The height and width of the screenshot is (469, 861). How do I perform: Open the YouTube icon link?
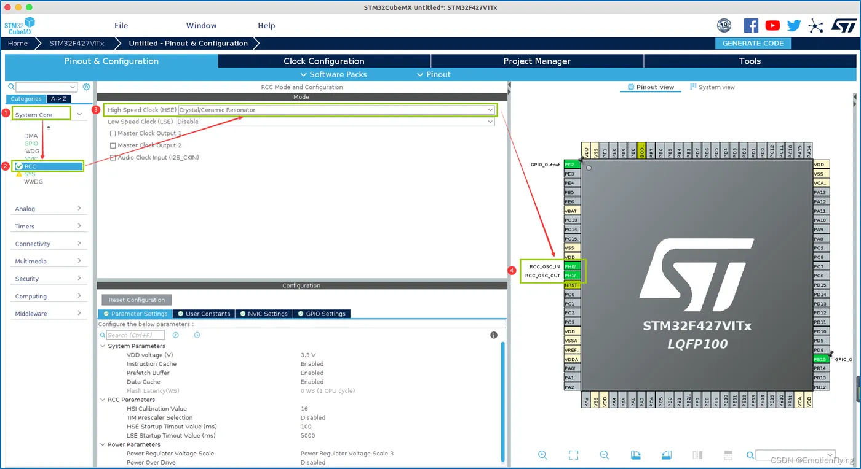pyautogui.click(x=772, y=25)
